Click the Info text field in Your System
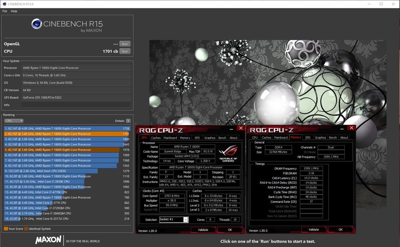 76,105
